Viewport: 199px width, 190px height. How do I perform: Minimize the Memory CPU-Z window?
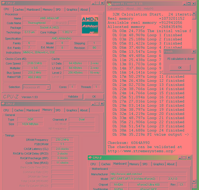(93, 104)
